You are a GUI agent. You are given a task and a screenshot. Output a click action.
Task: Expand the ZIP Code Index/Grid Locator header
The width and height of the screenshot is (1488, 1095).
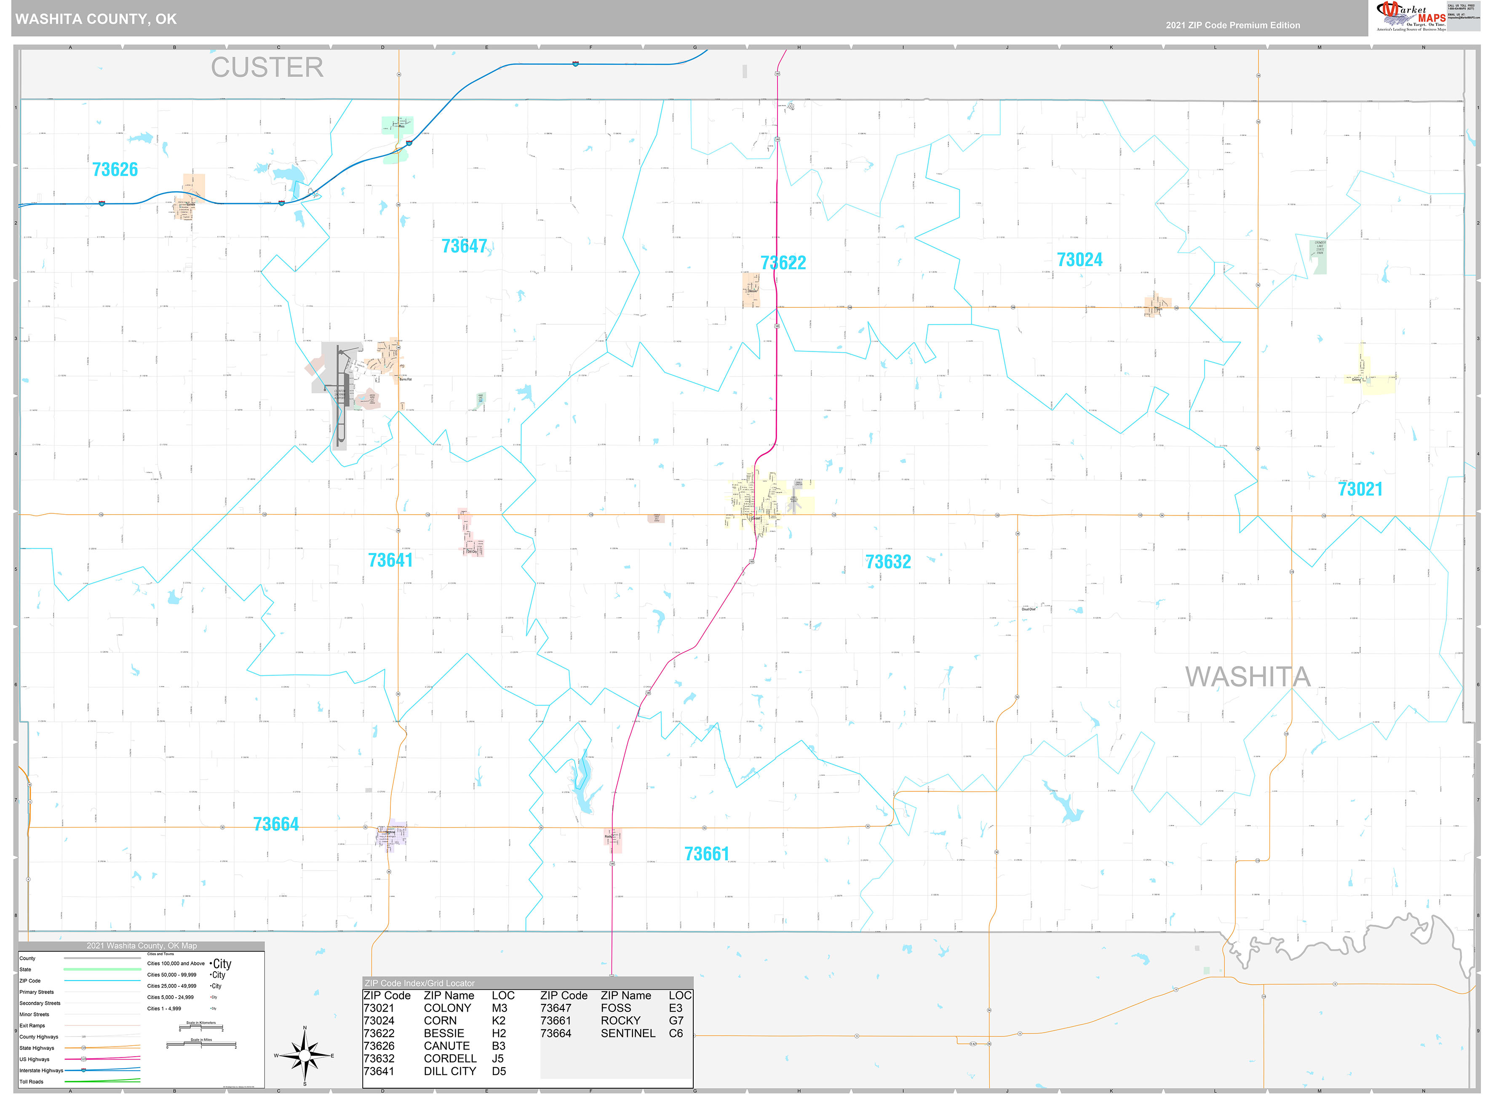tap(419, 984)
